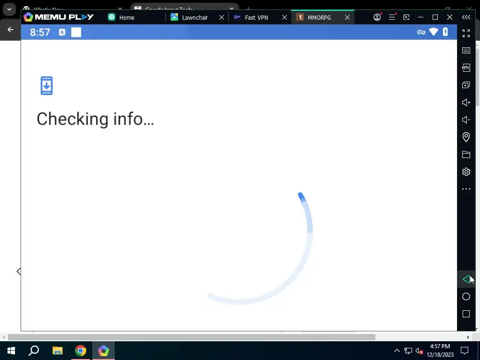Switch to the Lawnchair tab
The width and height of the screenshot is (480, 360).
195,17
